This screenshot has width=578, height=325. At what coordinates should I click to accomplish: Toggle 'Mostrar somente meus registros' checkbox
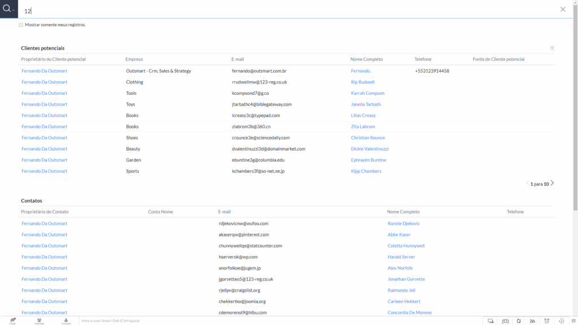(21, 25)
